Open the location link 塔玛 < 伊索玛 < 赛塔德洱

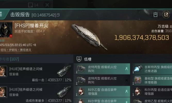tap(16, 50)
